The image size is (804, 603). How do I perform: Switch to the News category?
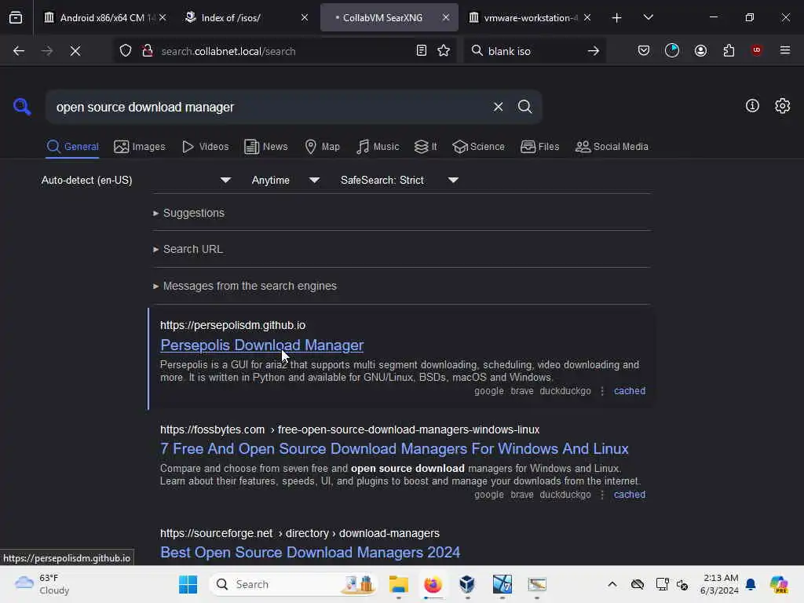click(x=266, y=147)
